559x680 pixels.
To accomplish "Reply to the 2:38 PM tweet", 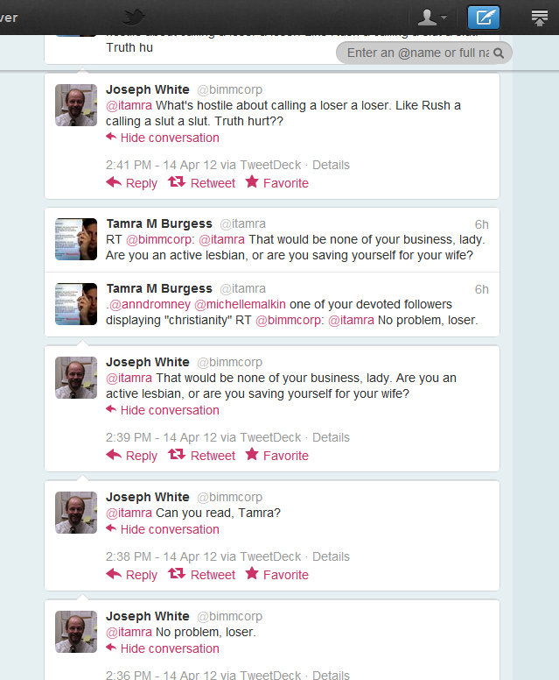I will (131, 575).
